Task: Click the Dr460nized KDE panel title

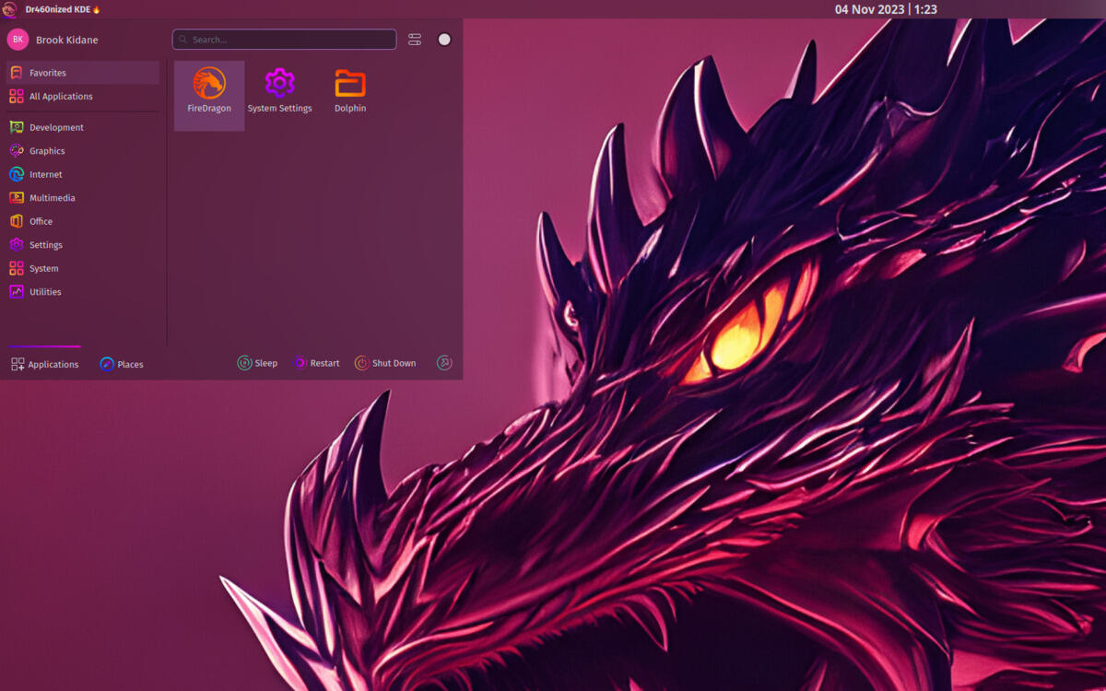Action: tap(63, 9)
